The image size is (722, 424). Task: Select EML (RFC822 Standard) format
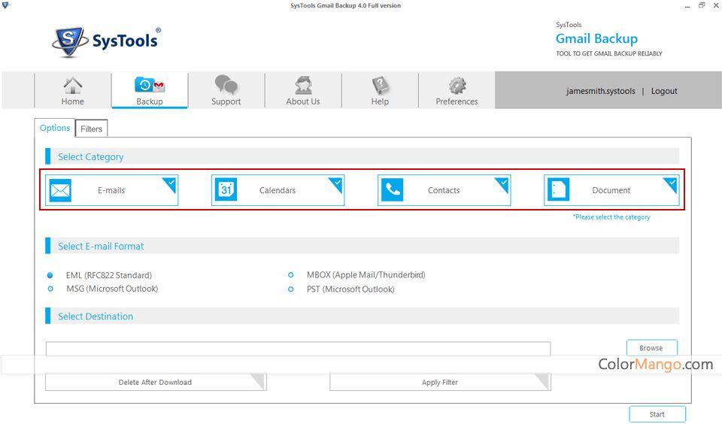(50, 275)
